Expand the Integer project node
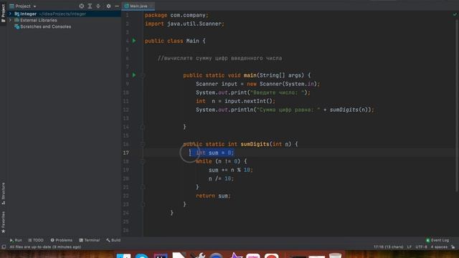This screenshot has width=459, height=258. tap(10, 14)
